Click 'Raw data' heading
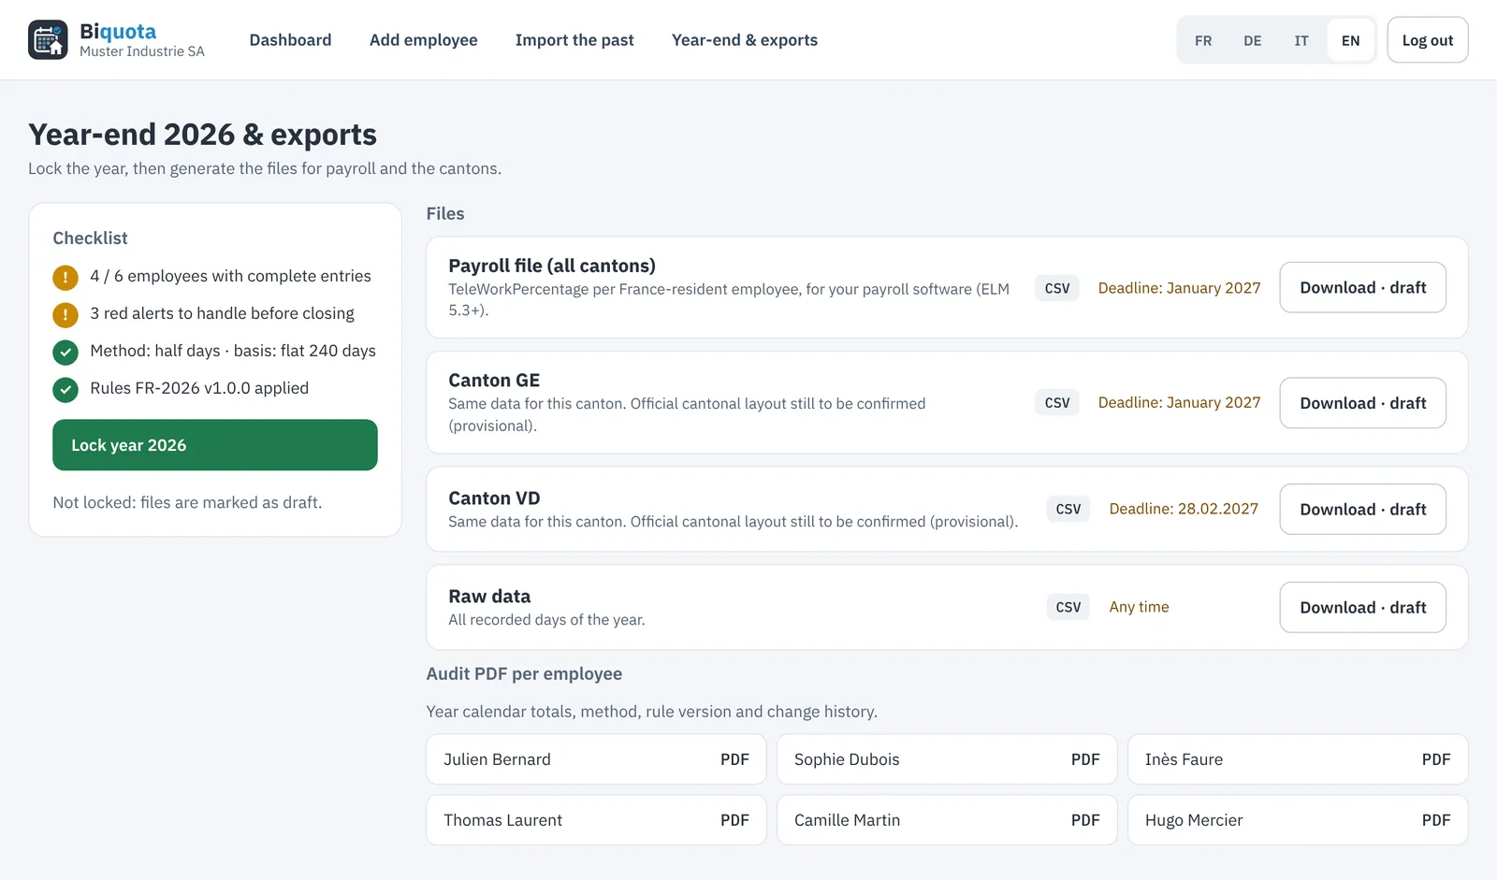The image size is (1497, 880). (489, 597)
